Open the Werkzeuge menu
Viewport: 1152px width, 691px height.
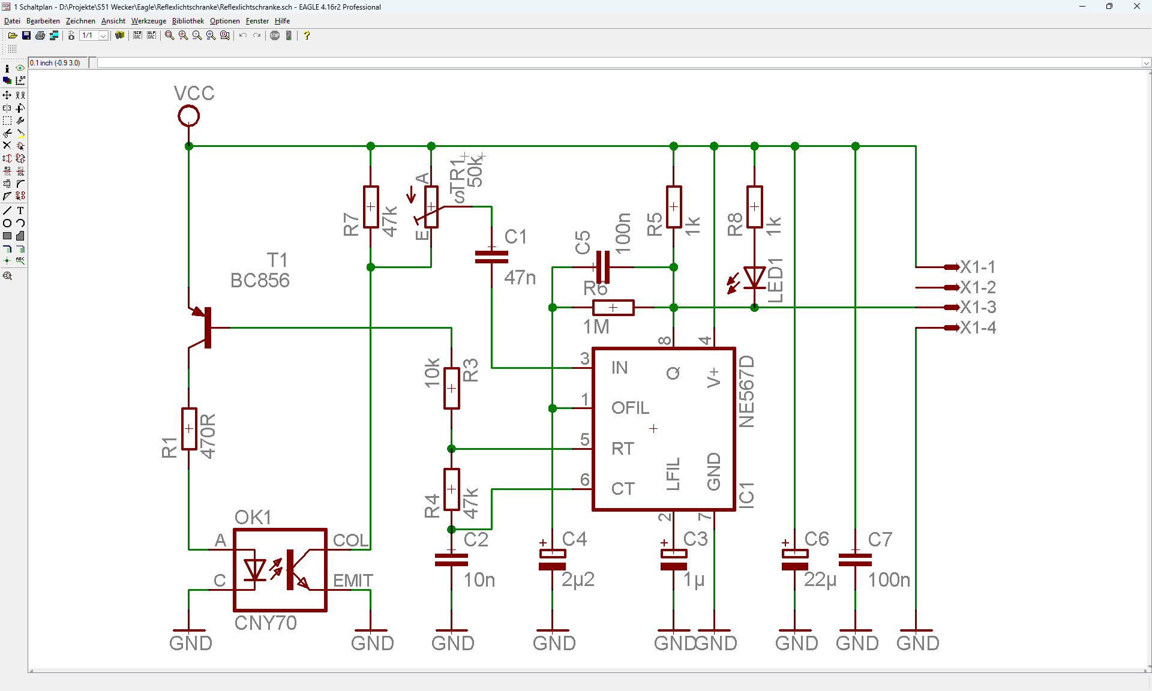point(148,21)
